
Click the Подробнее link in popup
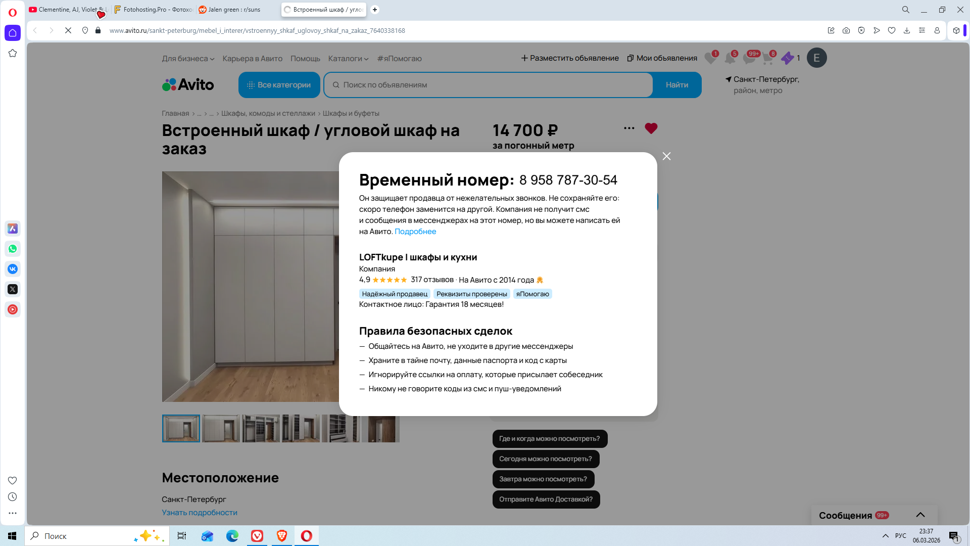[x=415, y=232]
